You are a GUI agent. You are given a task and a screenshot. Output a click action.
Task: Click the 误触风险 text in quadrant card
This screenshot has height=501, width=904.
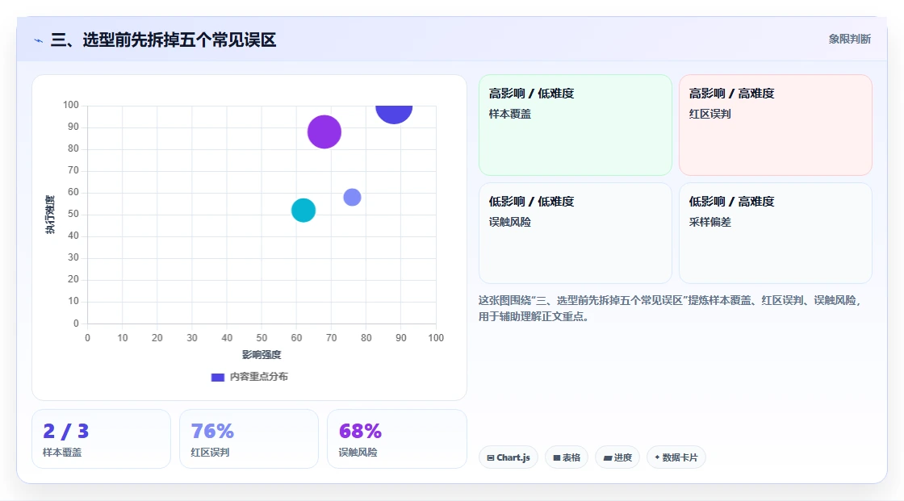click(509, 222)
